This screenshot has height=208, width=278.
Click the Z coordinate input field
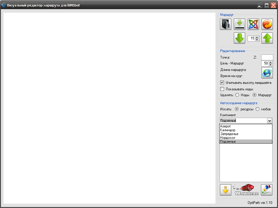point(267,57)
